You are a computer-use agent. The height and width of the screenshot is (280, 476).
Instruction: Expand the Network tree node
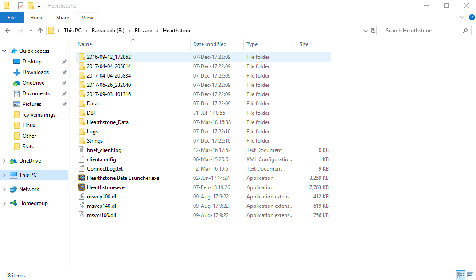pyautogui.click(x=4, y=189)
